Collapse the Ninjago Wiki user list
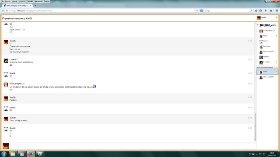 point(258,25)
